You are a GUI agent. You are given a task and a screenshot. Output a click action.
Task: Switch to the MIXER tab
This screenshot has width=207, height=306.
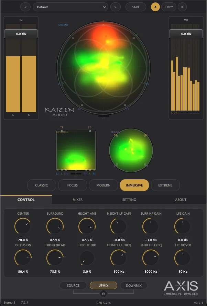point(78,200)
